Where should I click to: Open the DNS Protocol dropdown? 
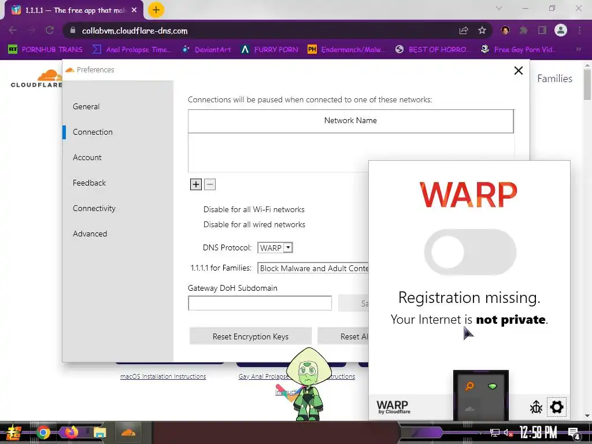click(x=275, y=247)
